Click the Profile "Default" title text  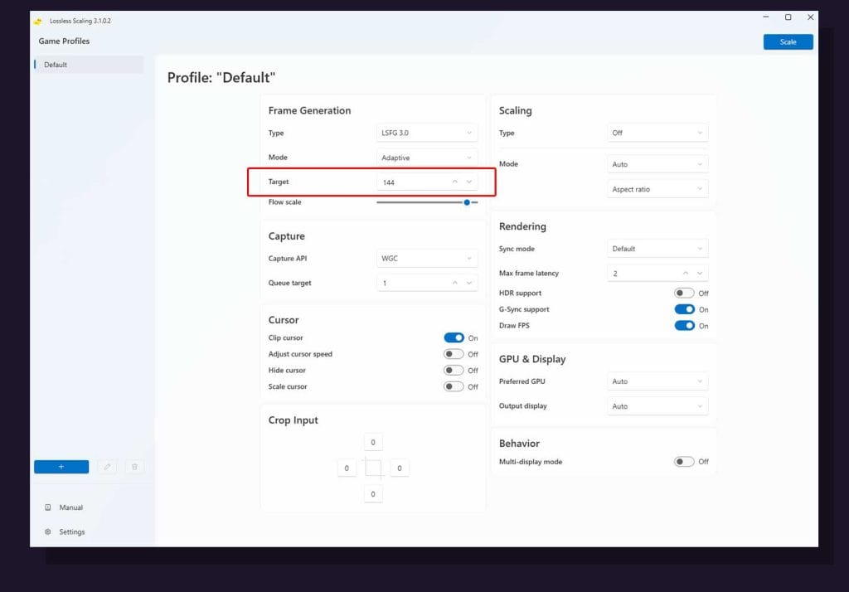click(x=221, y=77)
